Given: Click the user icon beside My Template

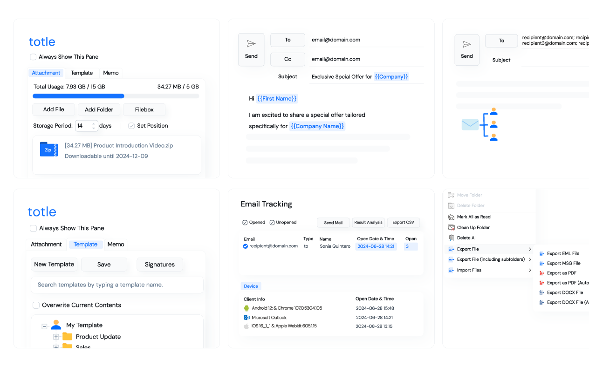Looking at the screenshot, I should (56, 325).
